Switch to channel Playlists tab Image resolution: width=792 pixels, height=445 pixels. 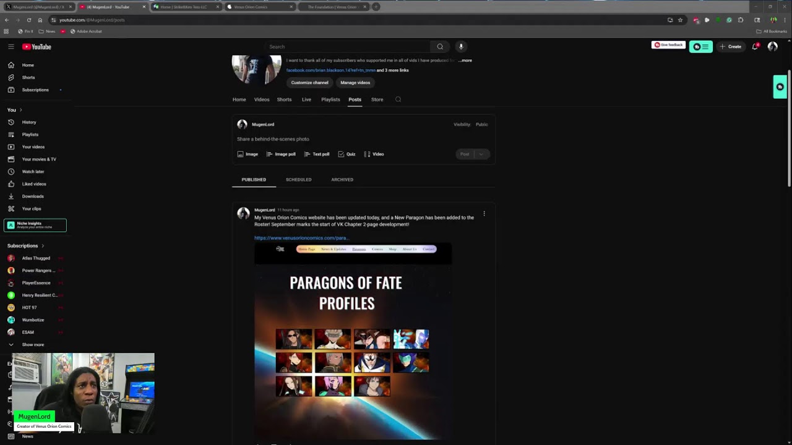click(x=330, y=100)
